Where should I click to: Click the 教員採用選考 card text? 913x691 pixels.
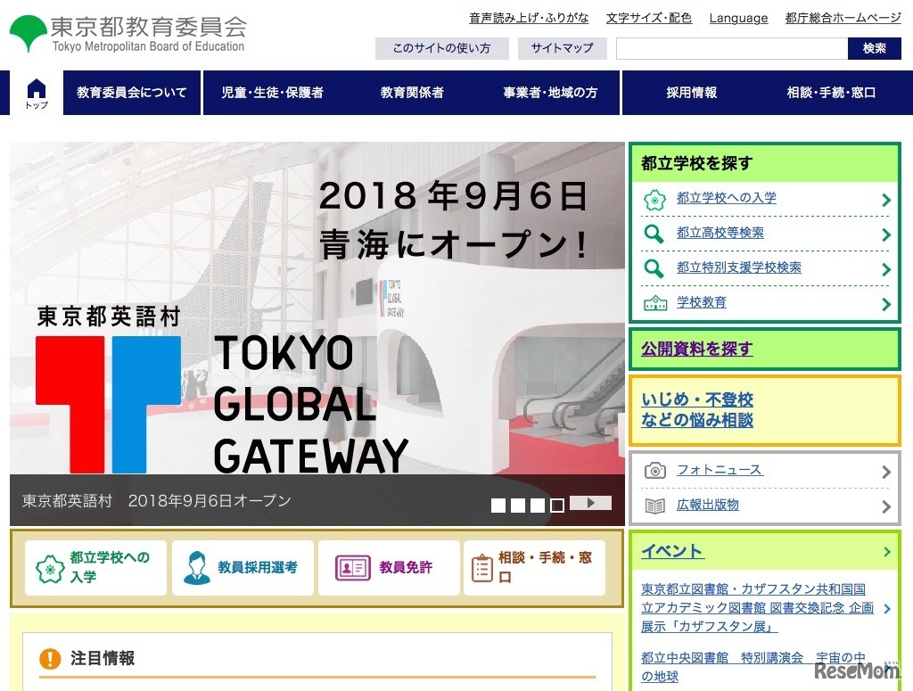[258, 567]
